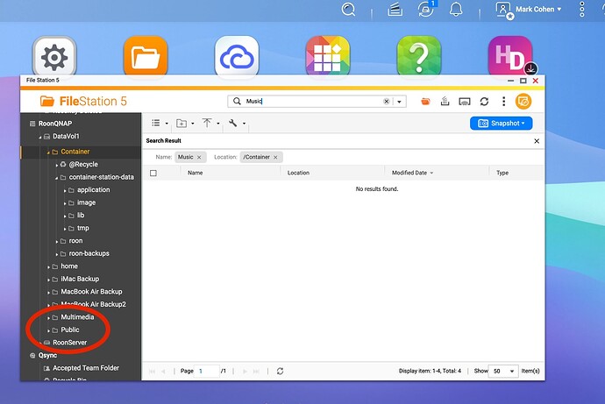605x404 pixels.
Task: Sort by the Location column
Action: tap(298, 173)
